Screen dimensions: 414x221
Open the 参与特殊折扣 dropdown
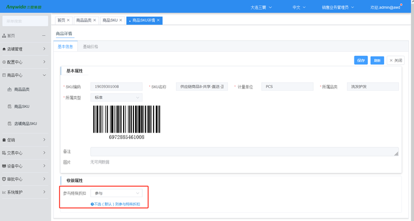click(116, 193)
